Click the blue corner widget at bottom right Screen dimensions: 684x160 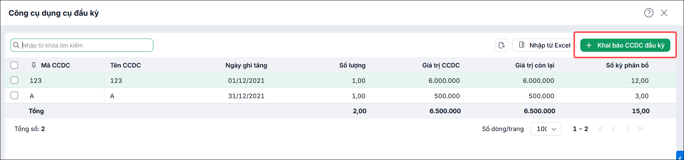[680, 156]
